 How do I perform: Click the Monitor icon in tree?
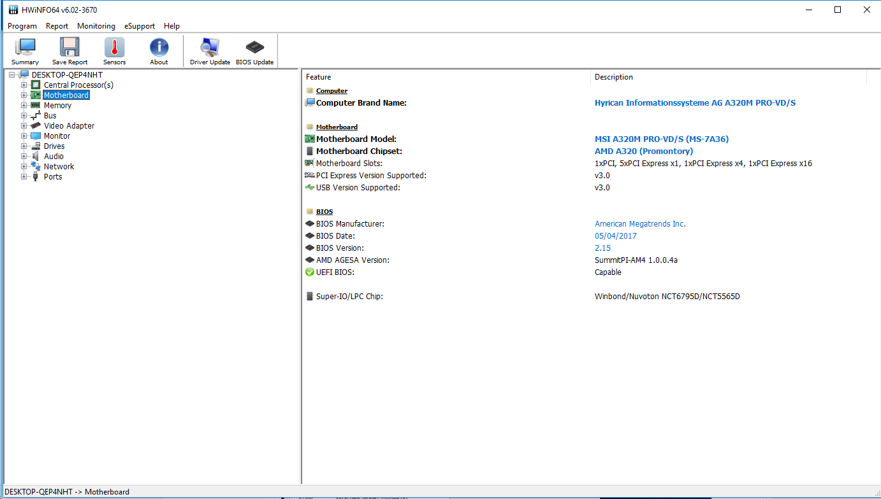36,136
